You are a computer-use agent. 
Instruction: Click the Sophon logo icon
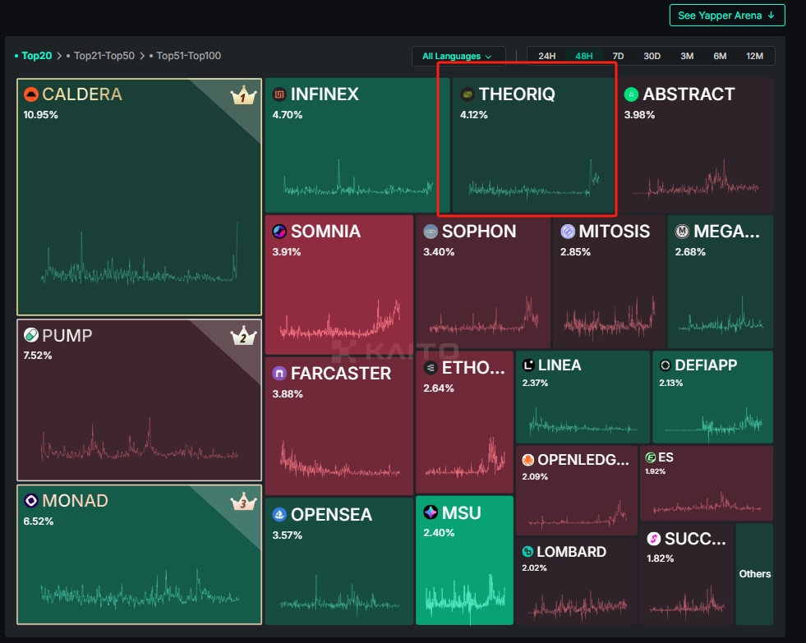[x=431, y=232]
